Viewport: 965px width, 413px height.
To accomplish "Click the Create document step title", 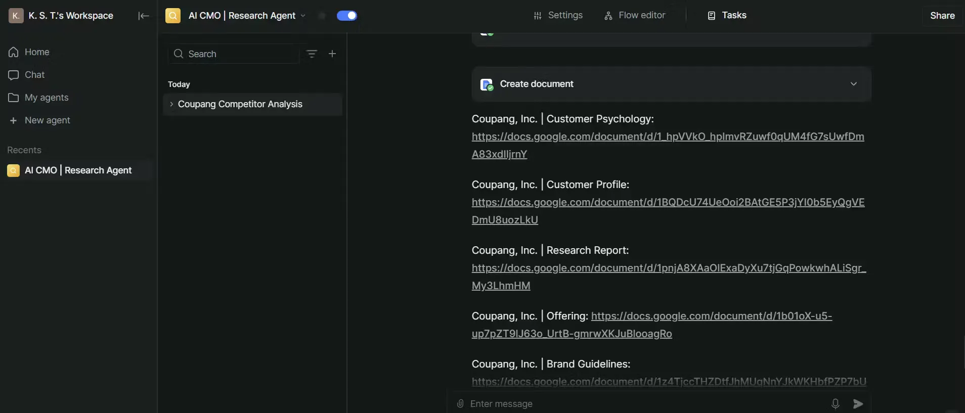I will pyautogui.click(x=537, y=84).
